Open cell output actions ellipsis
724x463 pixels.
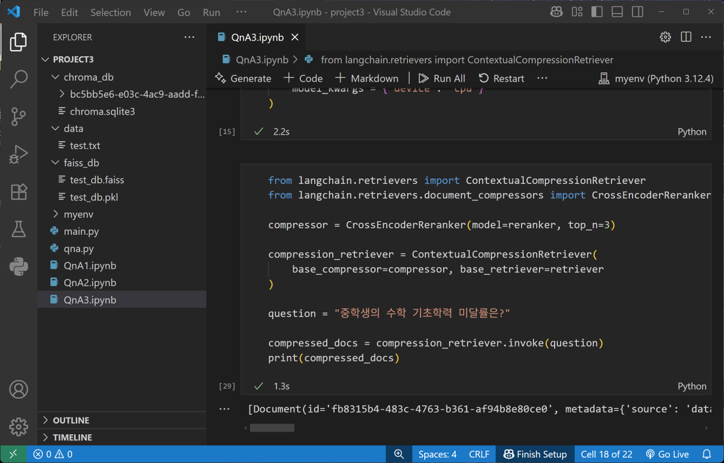coord(225,409)
